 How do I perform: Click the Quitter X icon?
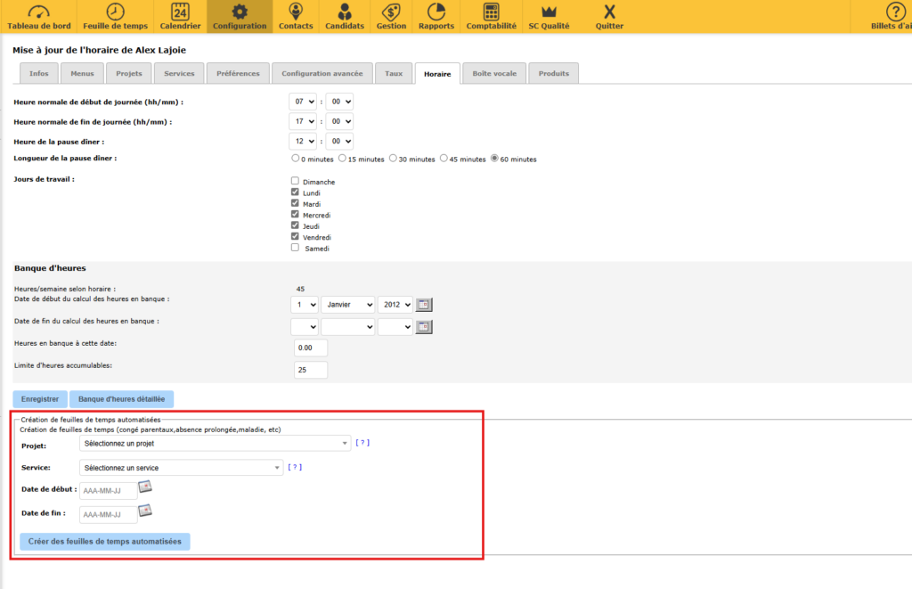click(x=609, y=12)
